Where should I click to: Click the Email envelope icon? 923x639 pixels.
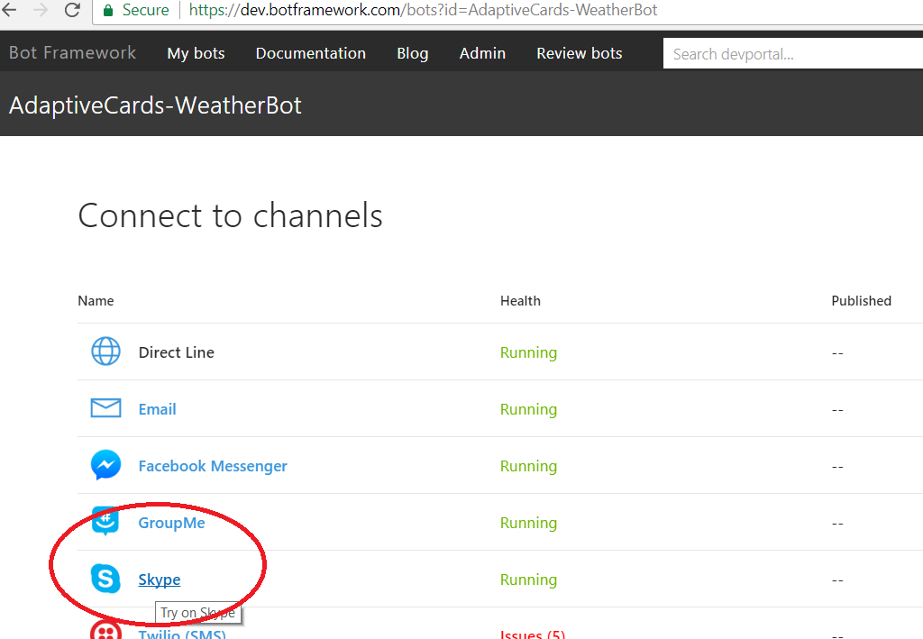tap(106, 407)
